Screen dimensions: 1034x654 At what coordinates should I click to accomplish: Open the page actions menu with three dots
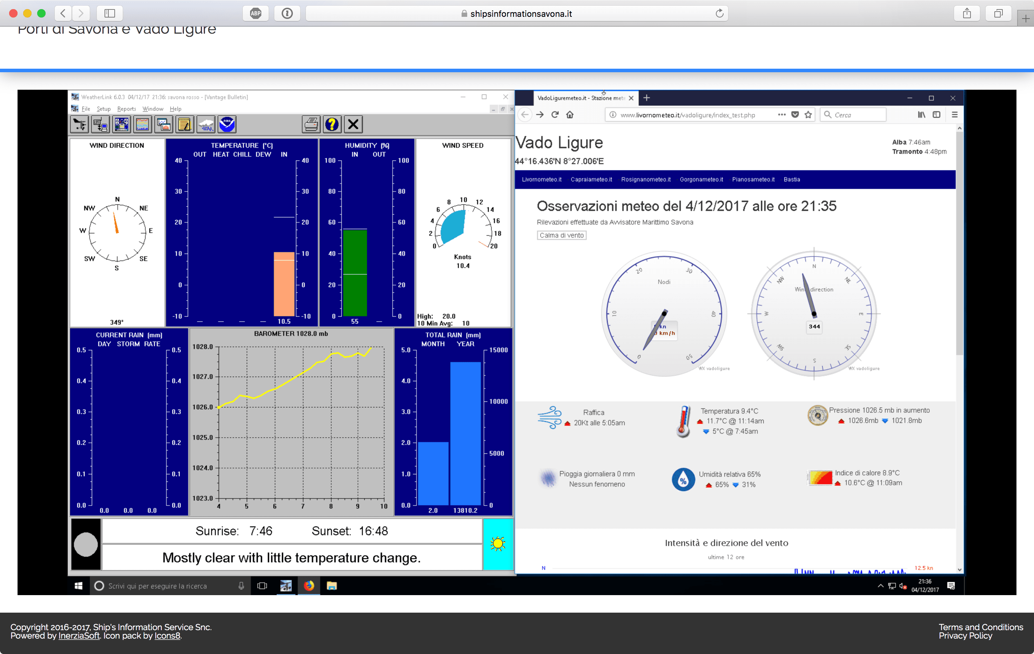(781, 115)
